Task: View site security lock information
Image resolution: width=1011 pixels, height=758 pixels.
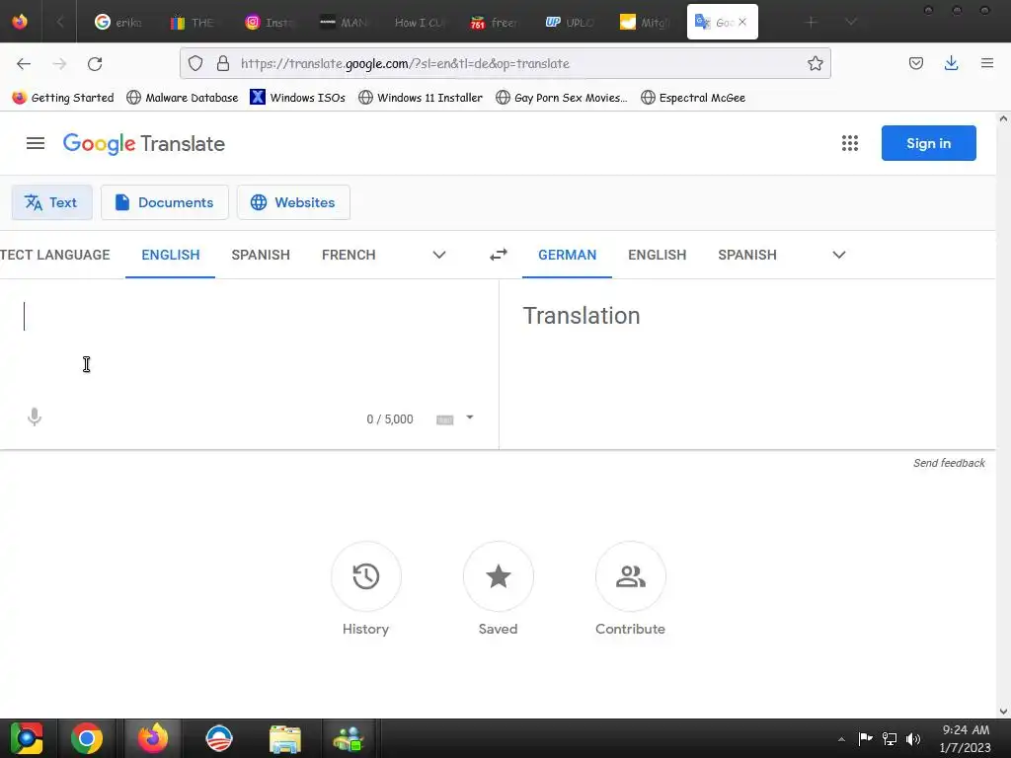Action: [x=223, y=63]
